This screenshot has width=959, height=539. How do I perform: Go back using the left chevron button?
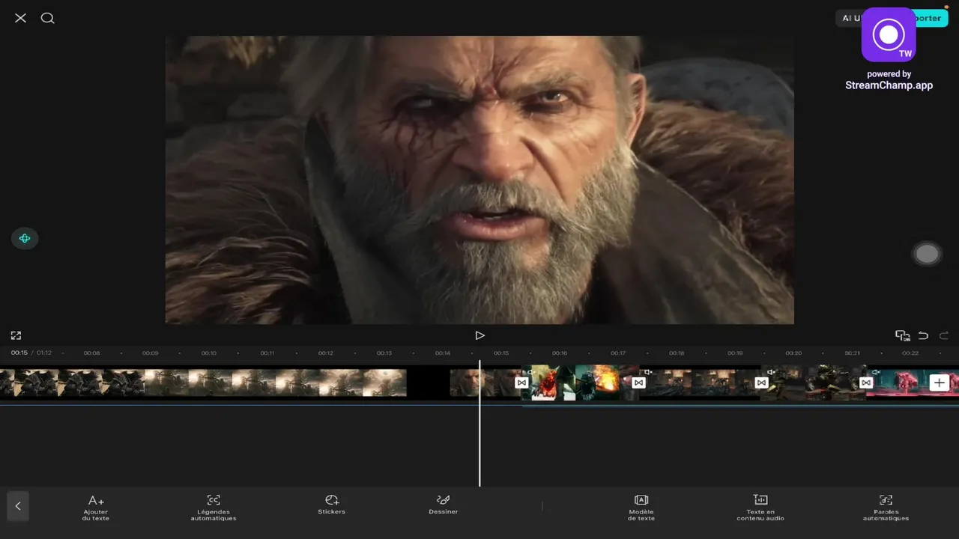tap(18, 506)
